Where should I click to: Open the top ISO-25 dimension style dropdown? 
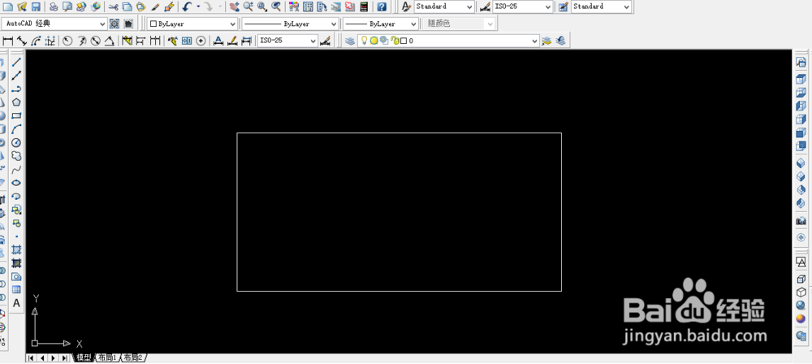(x=522, y=6)
